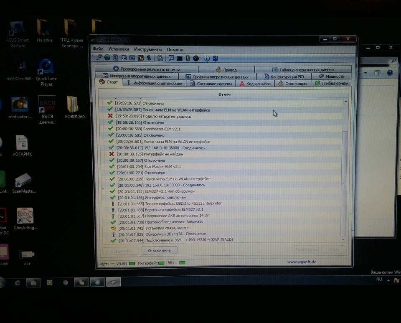Click the colorful graph toolbar icon

pos(140,58)
